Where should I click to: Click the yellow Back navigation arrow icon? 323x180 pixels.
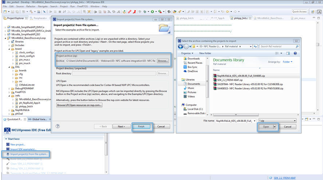coord(228,12)
